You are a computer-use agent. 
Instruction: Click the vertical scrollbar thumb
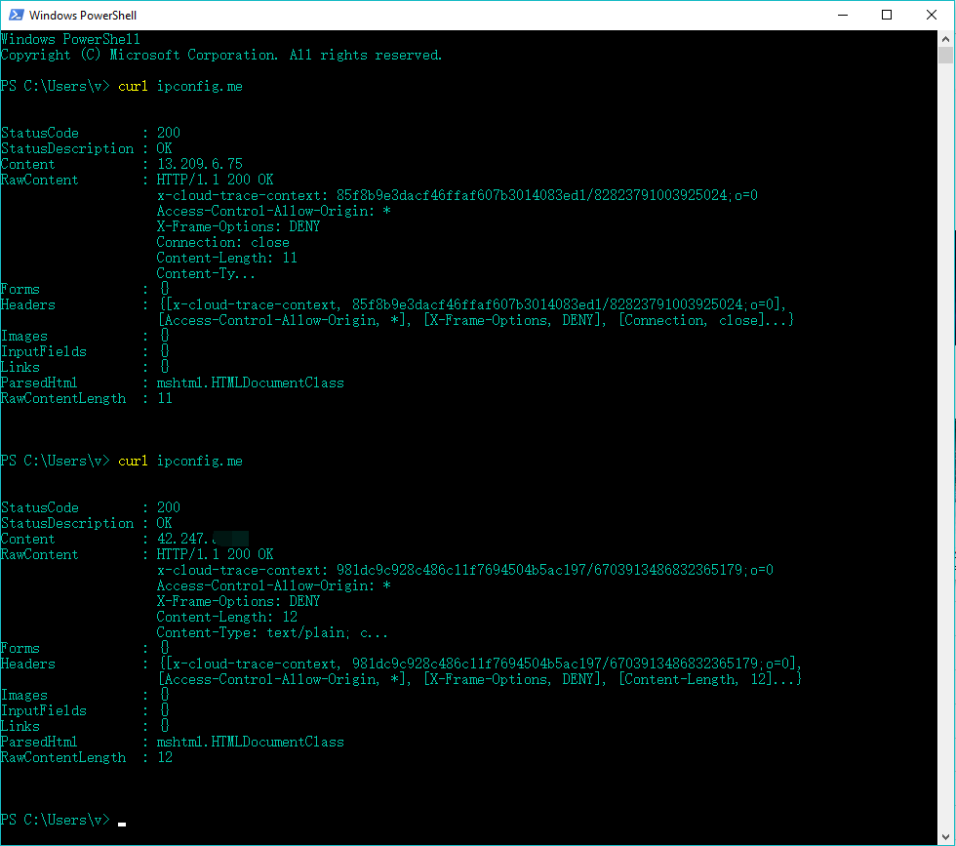tap(945, 56)
